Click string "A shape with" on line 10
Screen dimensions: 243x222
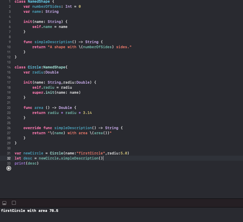62,47
